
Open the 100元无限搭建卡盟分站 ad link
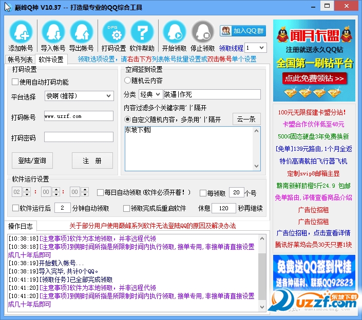pos(312,112)
